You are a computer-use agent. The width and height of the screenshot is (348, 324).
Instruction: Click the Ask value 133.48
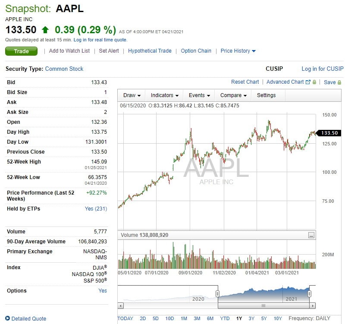tap(99, 102)
